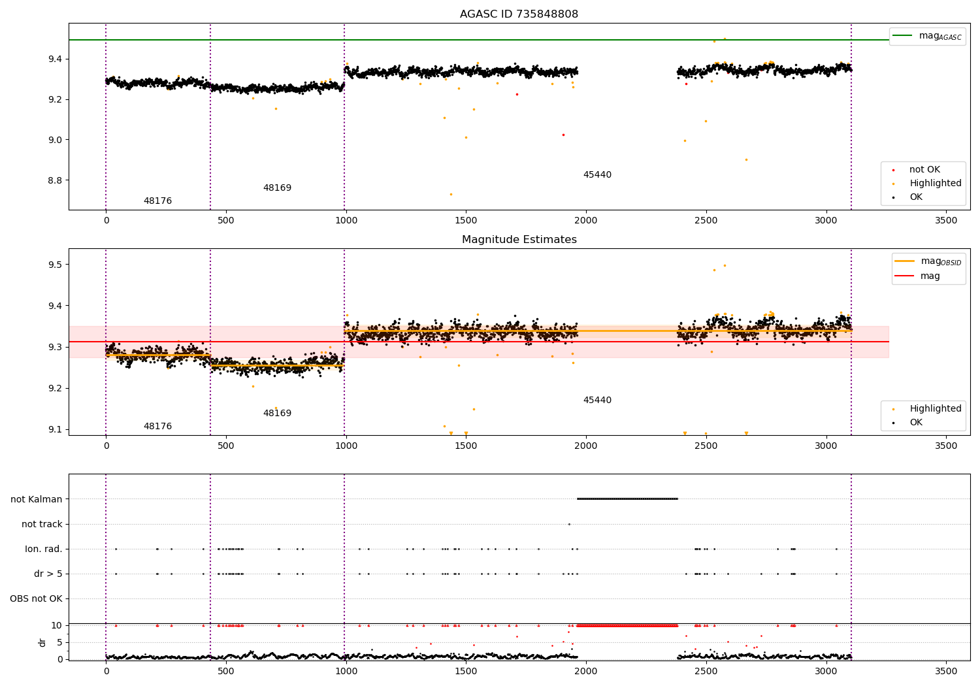Click the "dr" axis label

[x=42, y=642]
